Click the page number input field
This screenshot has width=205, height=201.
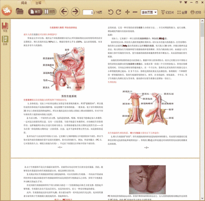[88, 13]
